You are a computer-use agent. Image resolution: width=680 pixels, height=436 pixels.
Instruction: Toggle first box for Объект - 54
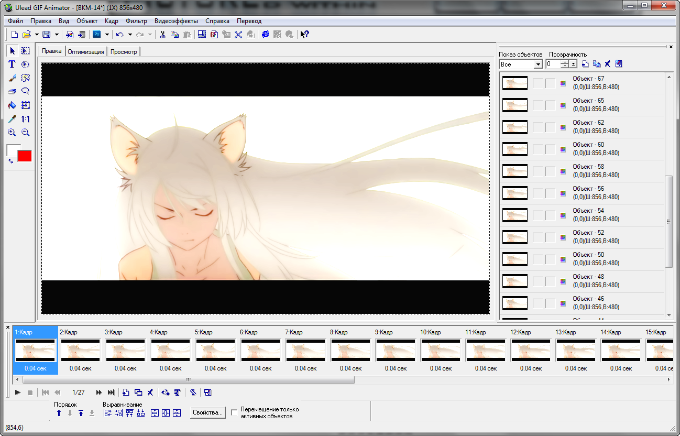click(x=538, y=215)
